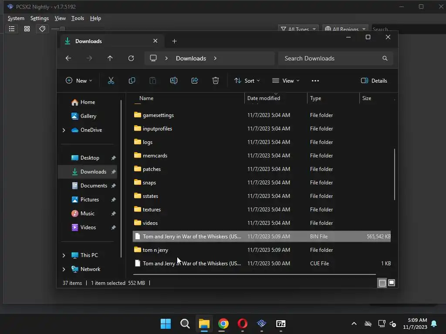Open Google Chrome from taskbar

223,324
